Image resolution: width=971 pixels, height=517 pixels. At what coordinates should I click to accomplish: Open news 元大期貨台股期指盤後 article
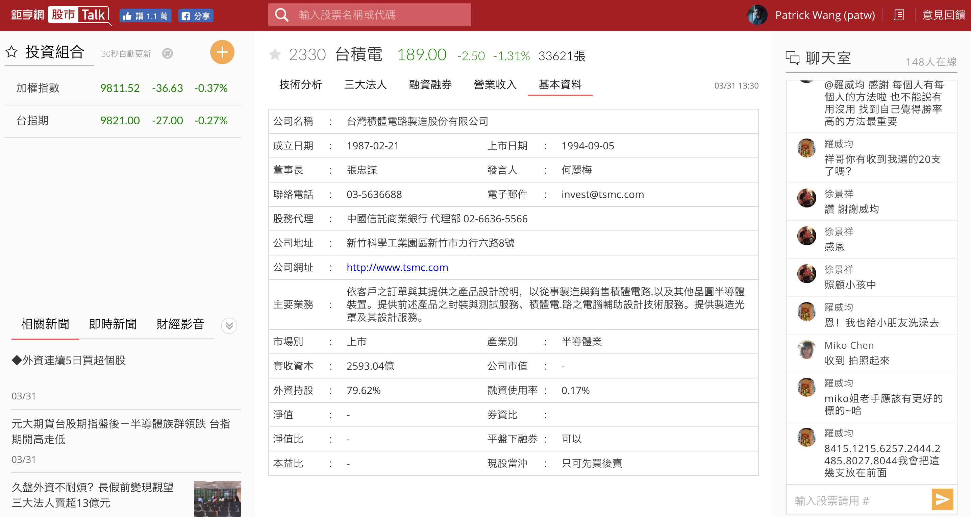(x=121, y=432)
